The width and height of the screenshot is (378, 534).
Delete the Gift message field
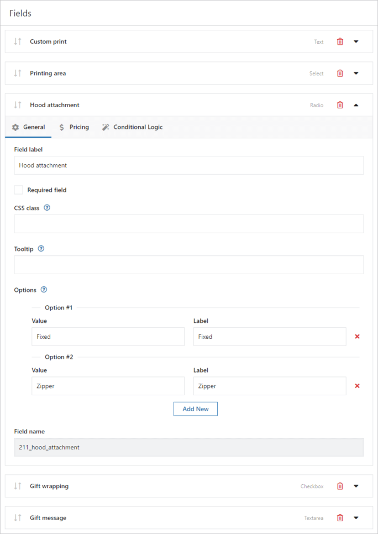[340, 518]
